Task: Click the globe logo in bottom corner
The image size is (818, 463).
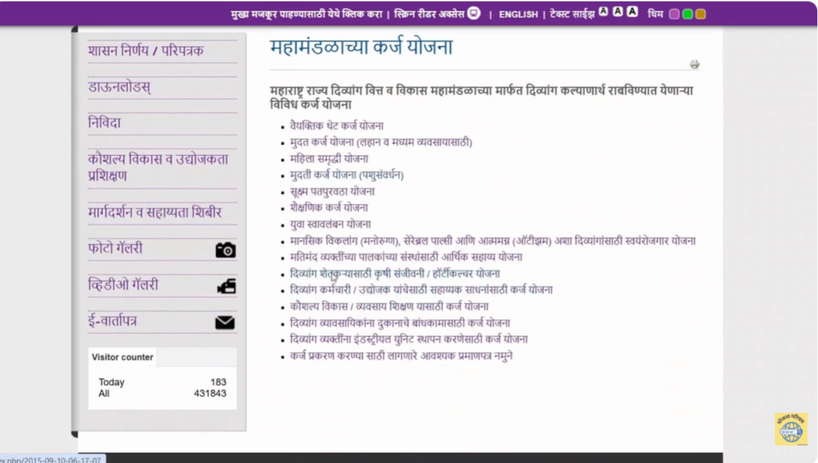Action: (x=790, y=429)
